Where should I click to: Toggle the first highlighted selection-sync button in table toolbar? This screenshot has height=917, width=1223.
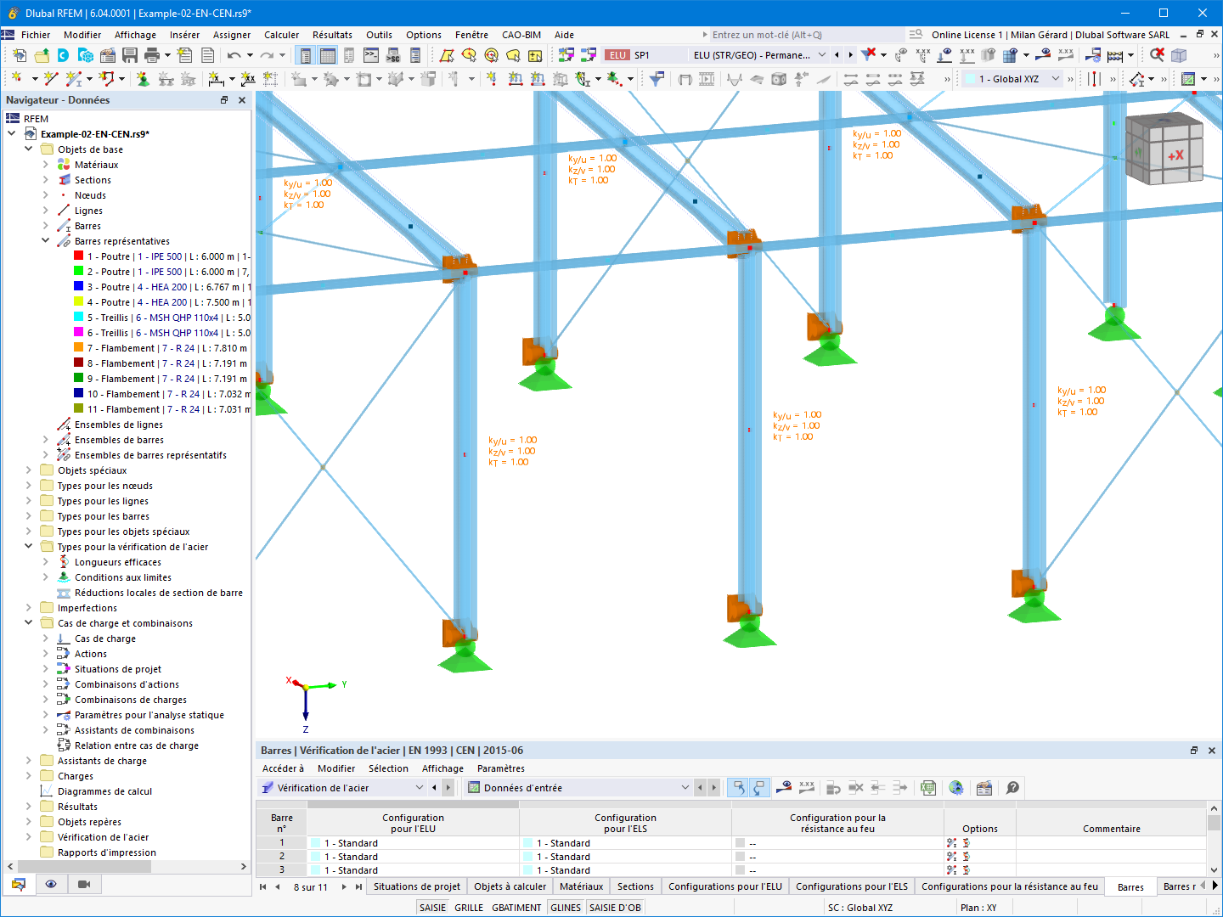click(739, 788)
